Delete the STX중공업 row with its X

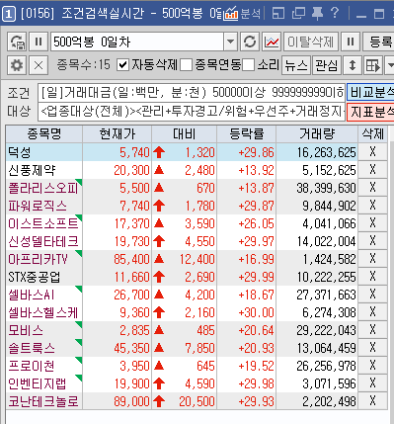372,277
